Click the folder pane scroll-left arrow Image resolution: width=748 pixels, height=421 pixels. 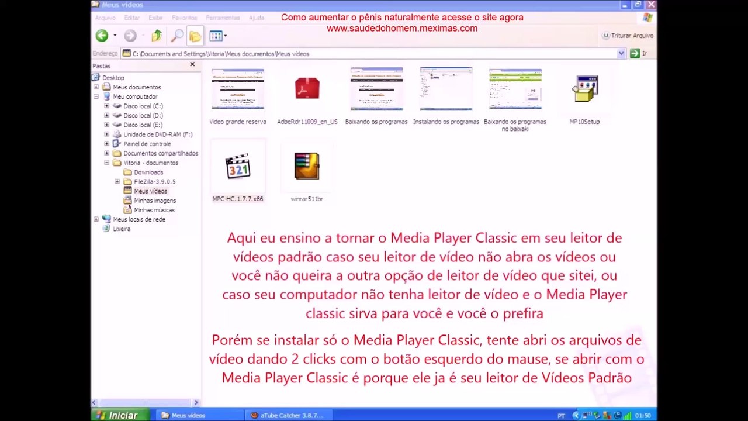point(94,402)
